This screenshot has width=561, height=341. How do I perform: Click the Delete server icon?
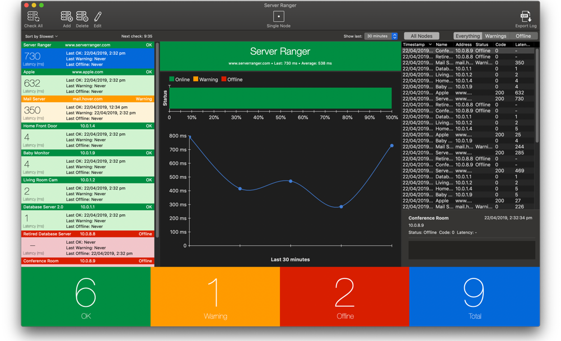(82, 17)
